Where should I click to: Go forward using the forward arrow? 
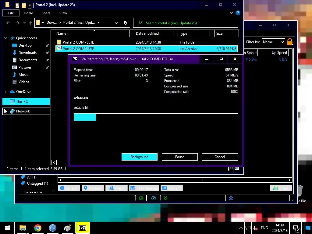17,23
